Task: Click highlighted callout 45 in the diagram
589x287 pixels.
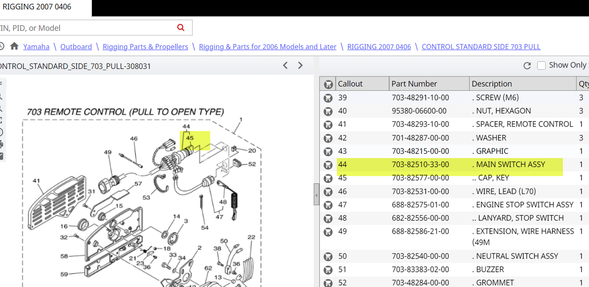Action: click(x=190, y=138)
